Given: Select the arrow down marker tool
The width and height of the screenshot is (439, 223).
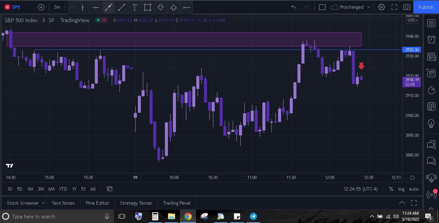Looking at the screenshot, I should (161, 7).
